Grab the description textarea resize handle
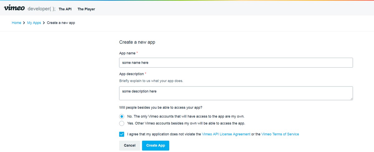374x152 pixels. [x=351, y=99]
